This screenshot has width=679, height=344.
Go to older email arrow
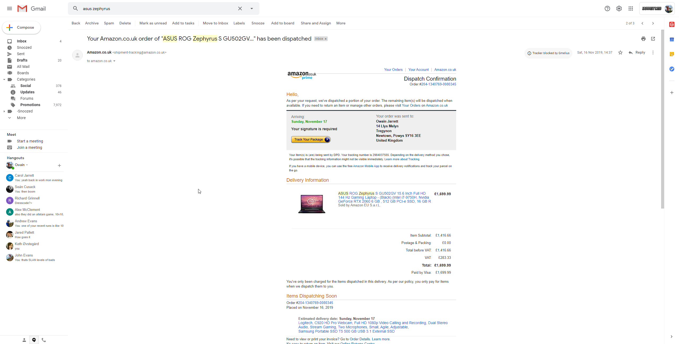click(653, 23)
